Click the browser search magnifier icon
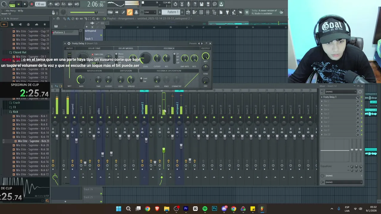Screen dimensions: 381x214 [47, 201]
